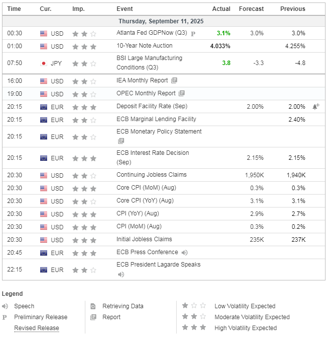Click the Retrieving Data legend icon
Viewport: 328px width, 342px height.
(x=93, y=306)
